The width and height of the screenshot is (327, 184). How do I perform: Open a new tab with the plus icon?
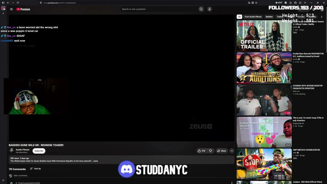tap(3, 13)
